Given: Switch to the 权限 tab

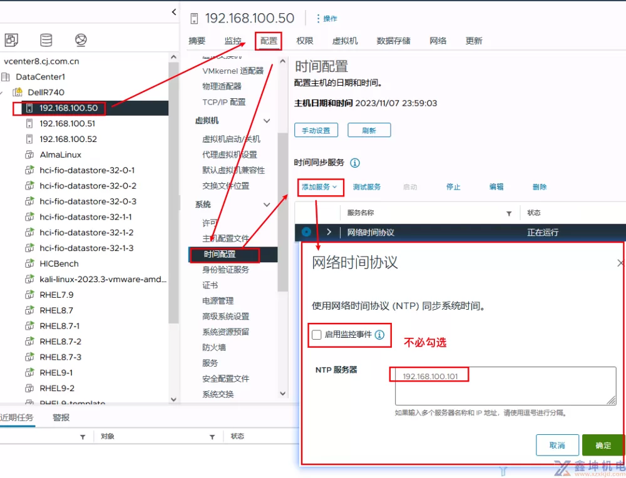Looking at the screenshot, I should point(305,41).
